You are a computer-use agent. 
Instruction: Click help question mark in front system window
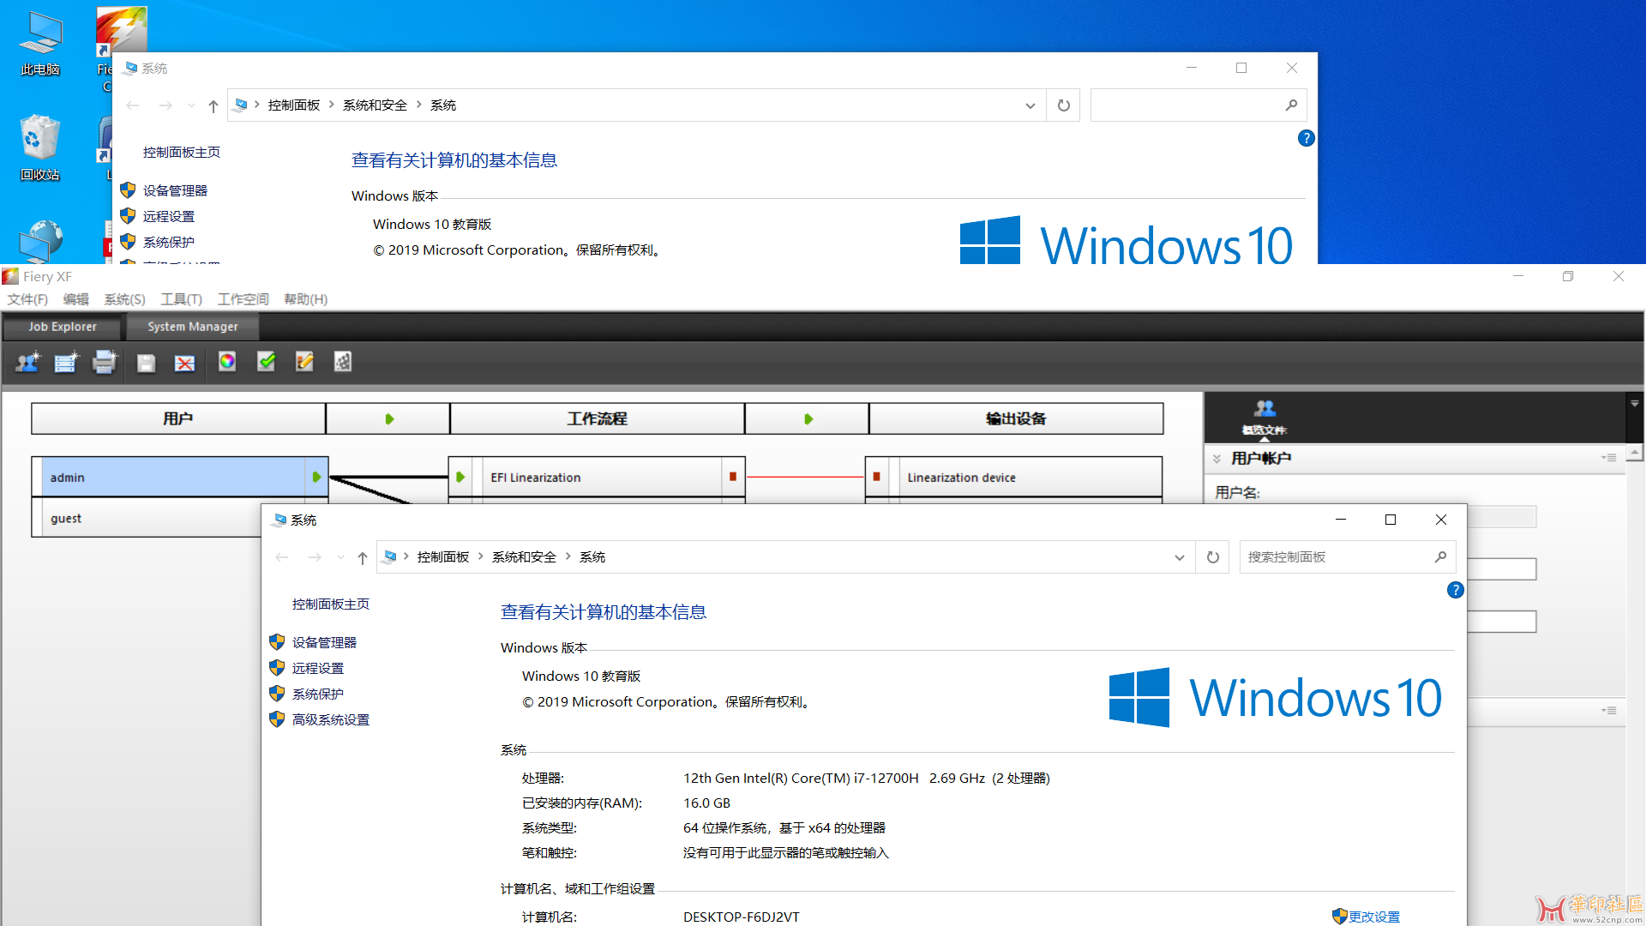coord(1455,590)
